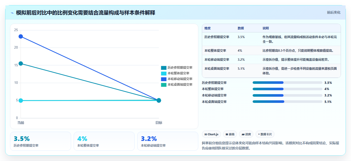The image size is (351, 161).
Task: Click the 历史参照期提交率 progress bar
Action: coord(287,83)
